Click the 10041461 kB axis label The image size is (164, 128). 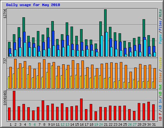(5, 98)
